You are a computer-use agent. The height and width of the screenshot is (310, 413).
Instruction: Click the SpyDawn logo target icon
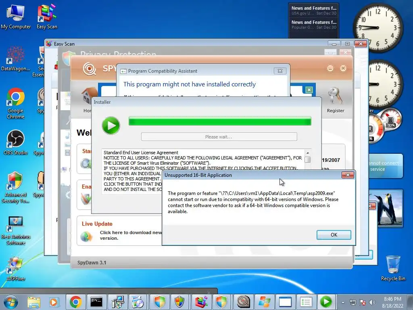(x=89, y=69)
